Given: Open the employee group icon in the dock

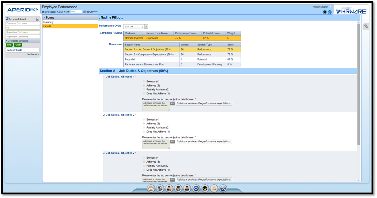Looking at the screenshot, I should pyautogui.click(x=178, y=188).
